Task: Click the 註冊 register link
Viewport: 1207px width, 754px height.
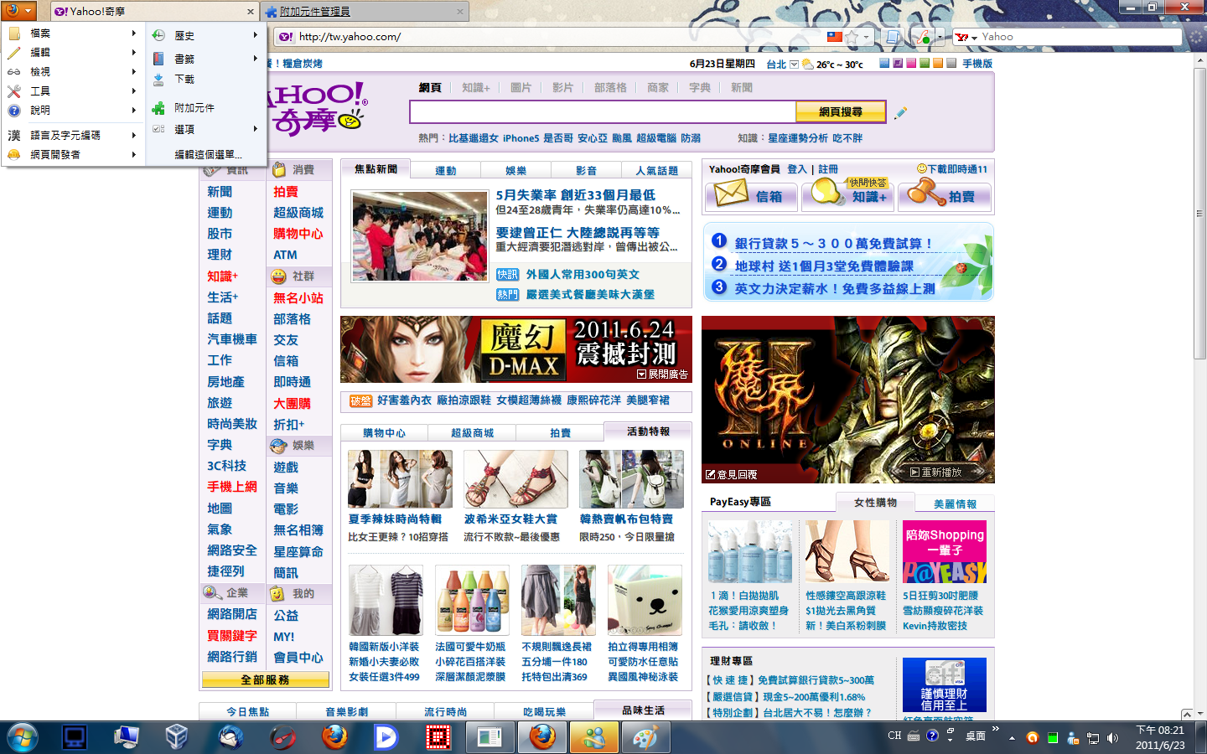Action: 828,169
